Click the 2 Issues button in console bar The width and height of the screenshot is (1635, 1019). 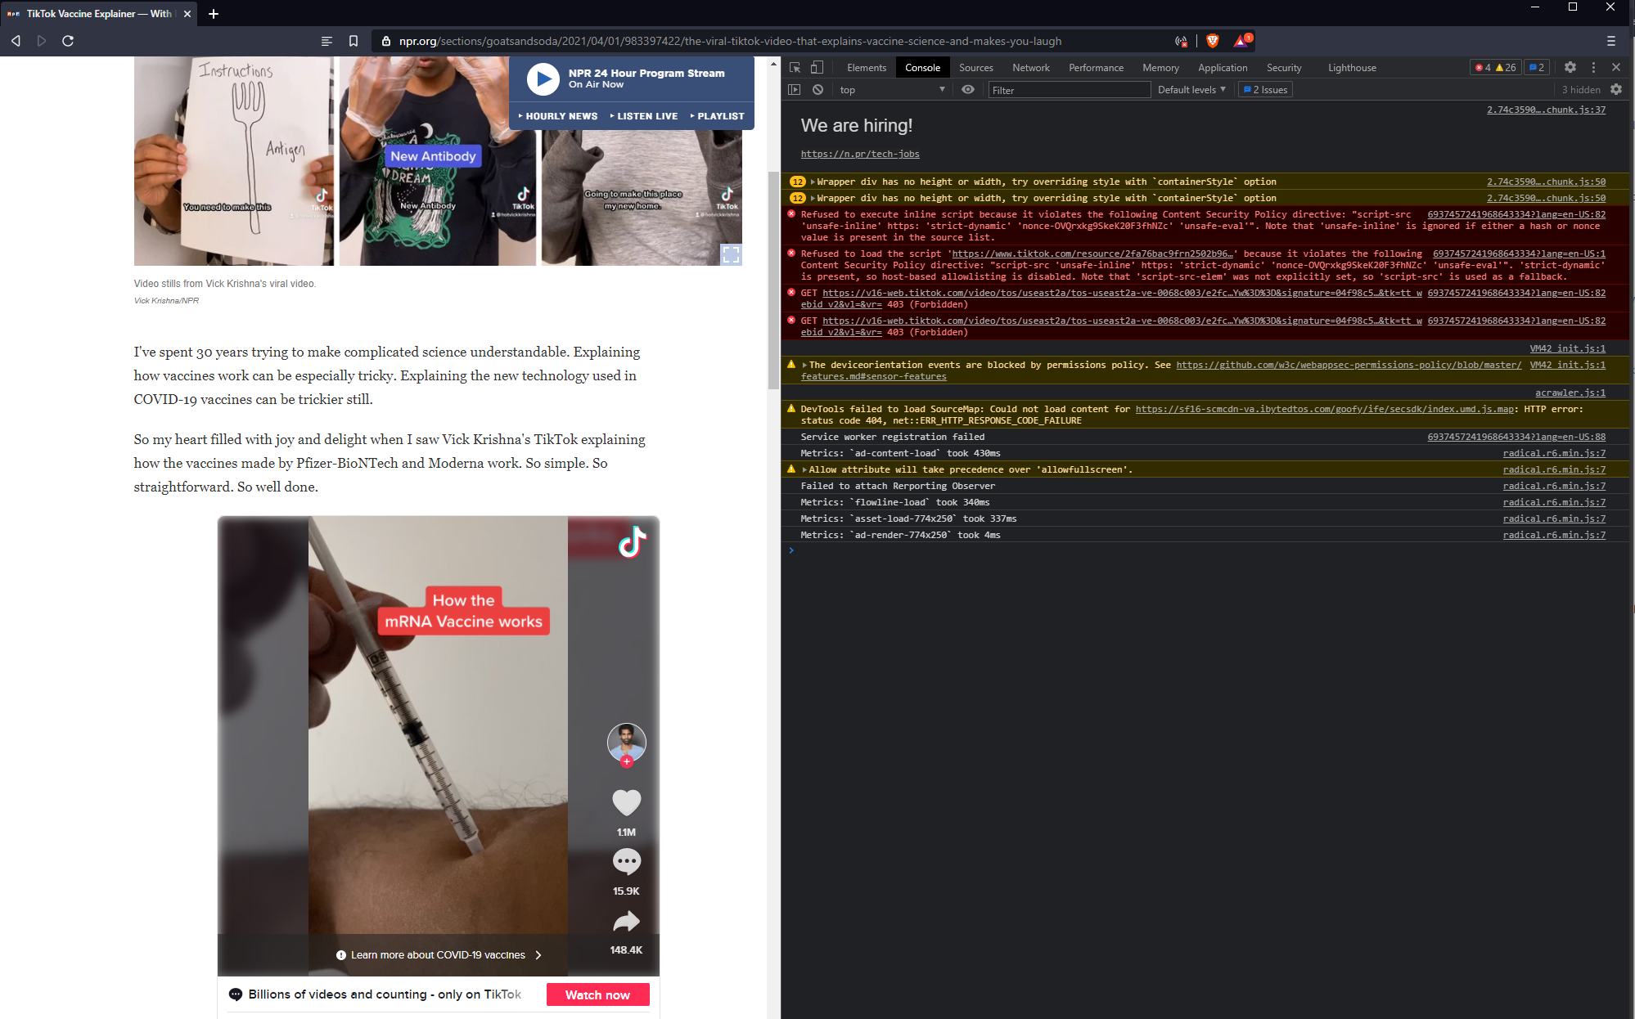point(1265,90)
